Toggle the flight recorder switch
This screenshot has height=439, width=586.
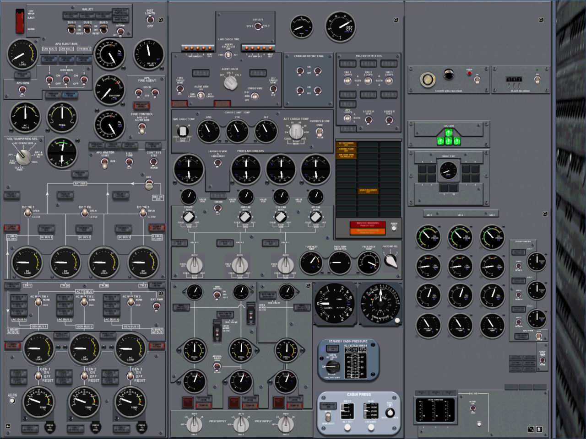click(x=537, y=80)
